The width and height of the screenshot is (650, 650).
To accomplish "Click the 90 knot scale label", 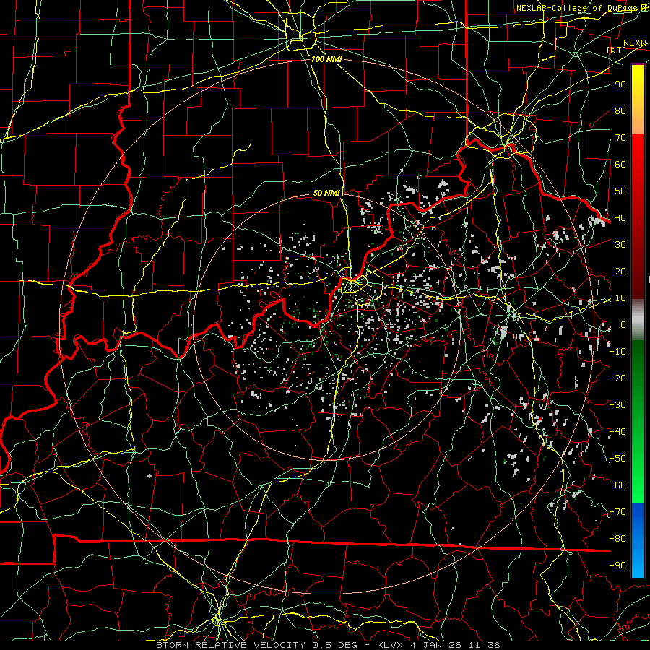I will pos(620,84).
